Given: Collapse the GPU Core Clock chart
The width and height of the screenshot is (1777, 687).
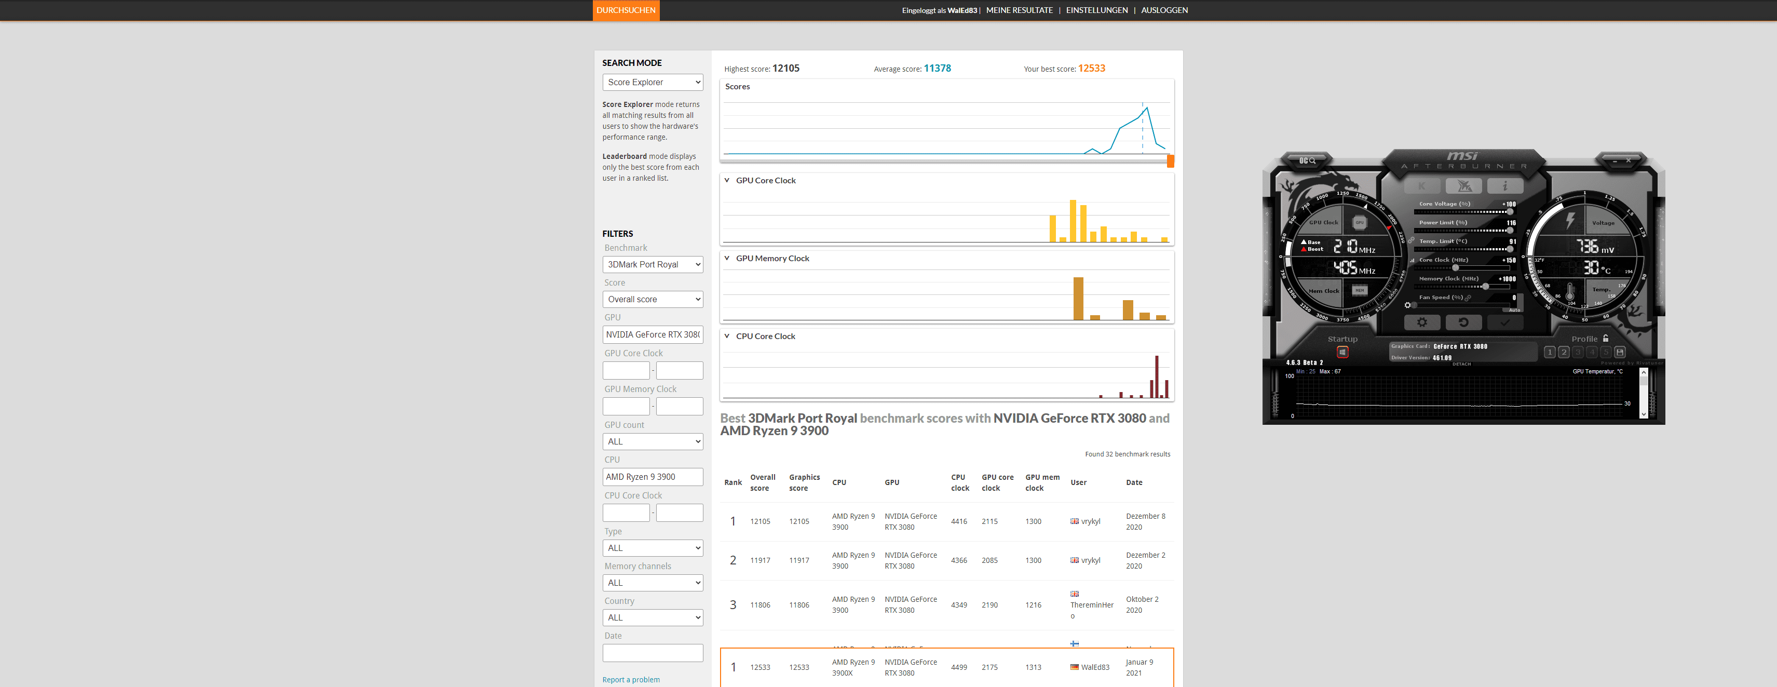Looking at the screenshot, I should [x=726, y=181].
